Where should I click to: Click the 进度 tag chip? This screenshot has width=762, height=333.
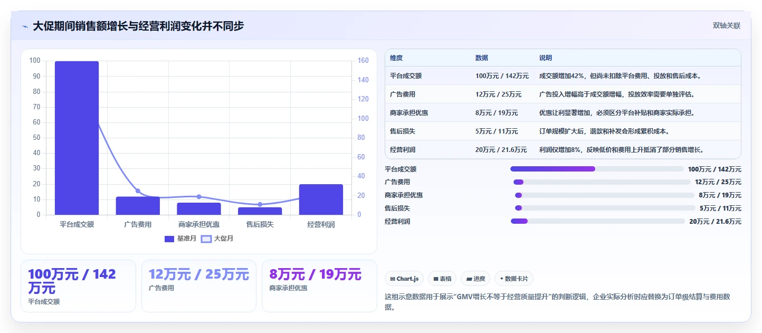475,279
